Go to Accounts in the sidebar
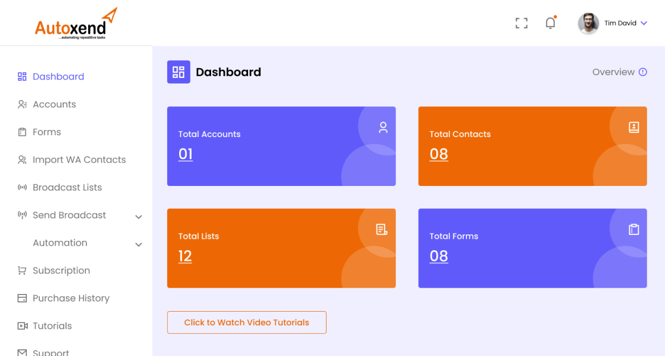This screenshot has height=356, width=665. (54, 104)
